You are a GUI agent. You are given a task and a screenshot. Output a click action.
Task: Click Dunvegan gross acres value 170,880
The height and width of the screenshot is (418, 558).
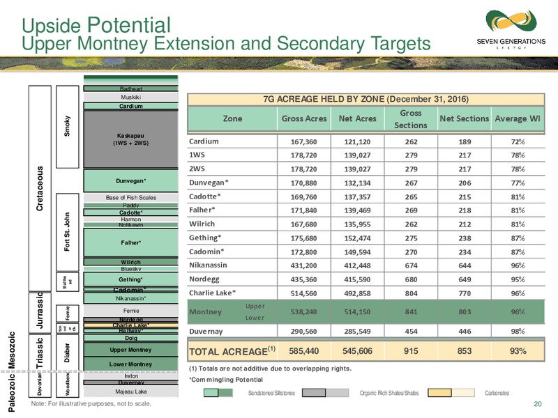tap(303, 183)
